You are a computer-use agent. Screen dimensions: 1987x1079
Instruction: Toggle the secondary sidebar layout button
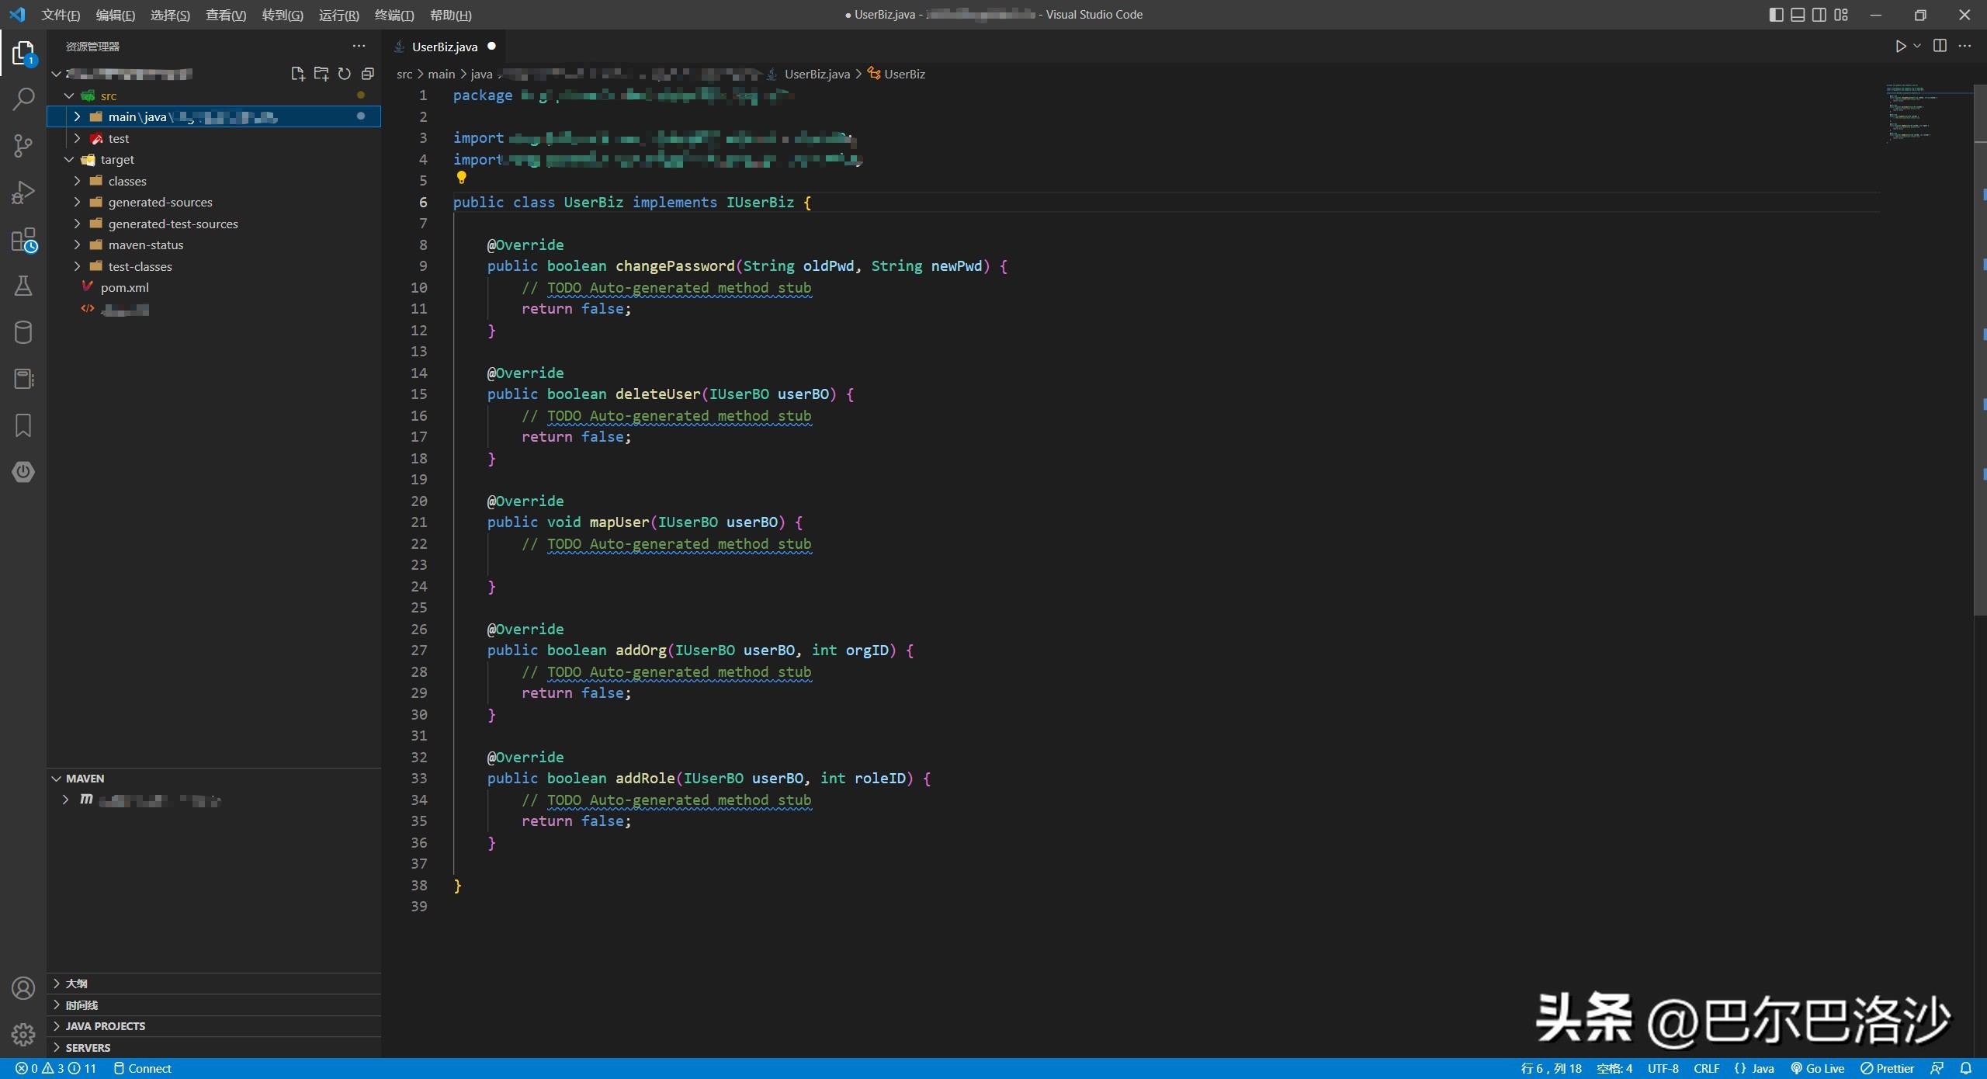click(x=1819, y=15)
